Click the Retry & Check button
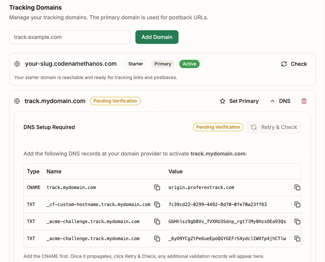This screenshot has width=325, height=262. pos(274,127)
